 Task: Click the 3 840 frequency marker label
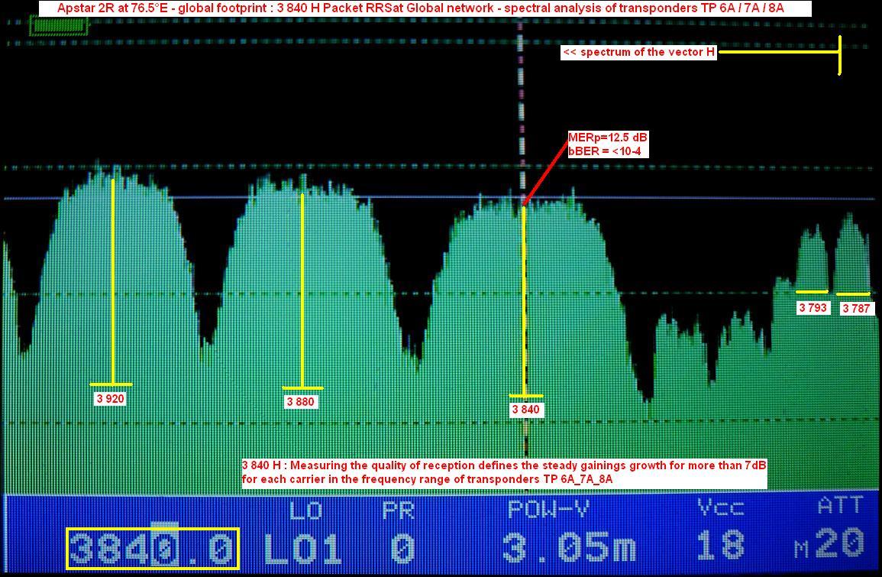click(525, 410)
